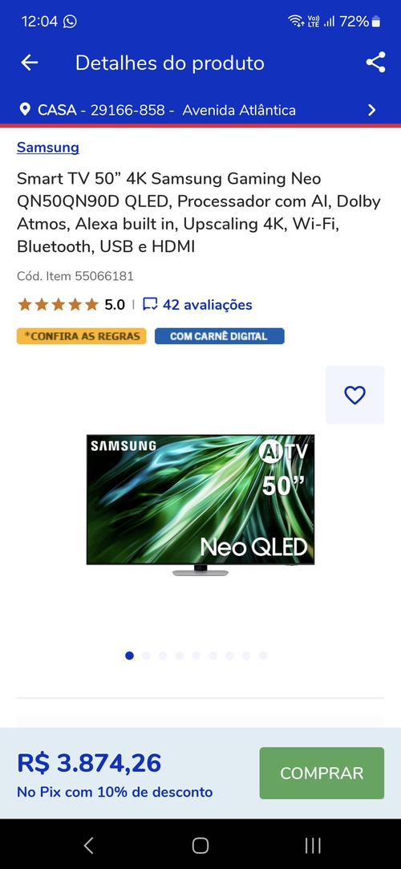Screen dimensions: 401x869
Task: Tap the R$ 3.874,26 Pix price
Action: (89, 763)
